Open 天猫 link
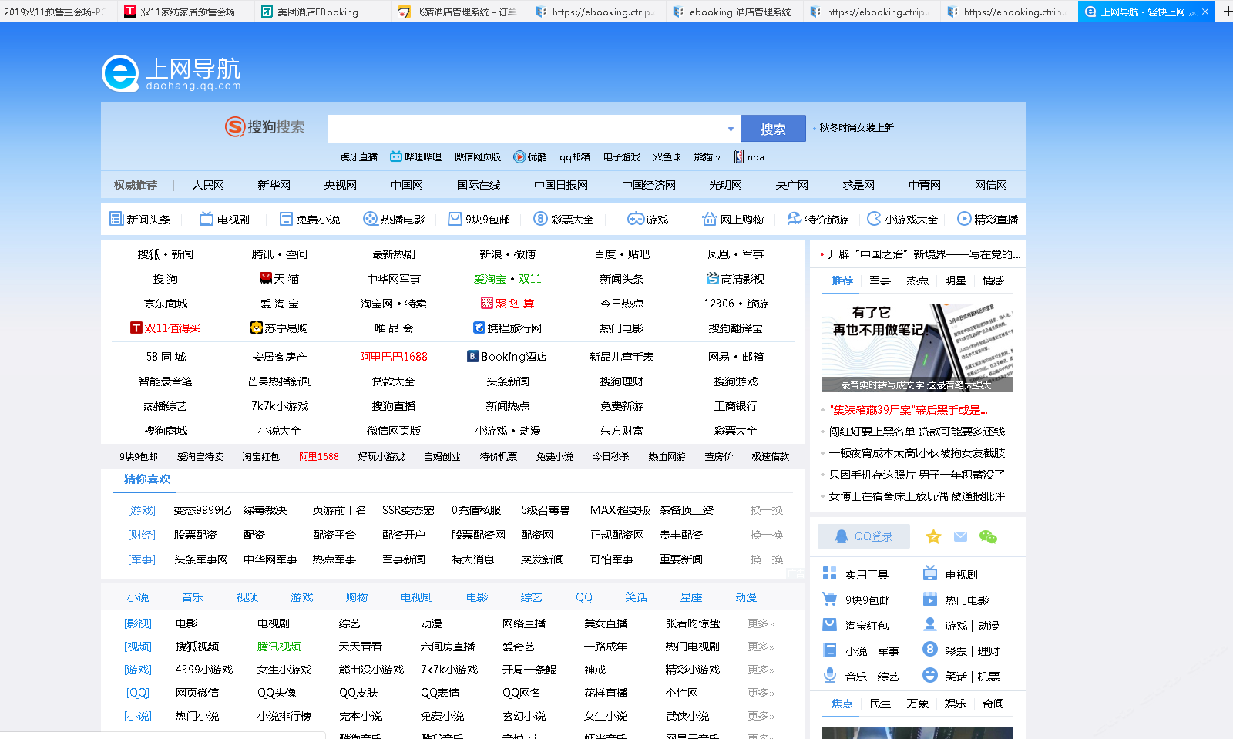The width and height of the screenshot is (1233, 739). 279,279
